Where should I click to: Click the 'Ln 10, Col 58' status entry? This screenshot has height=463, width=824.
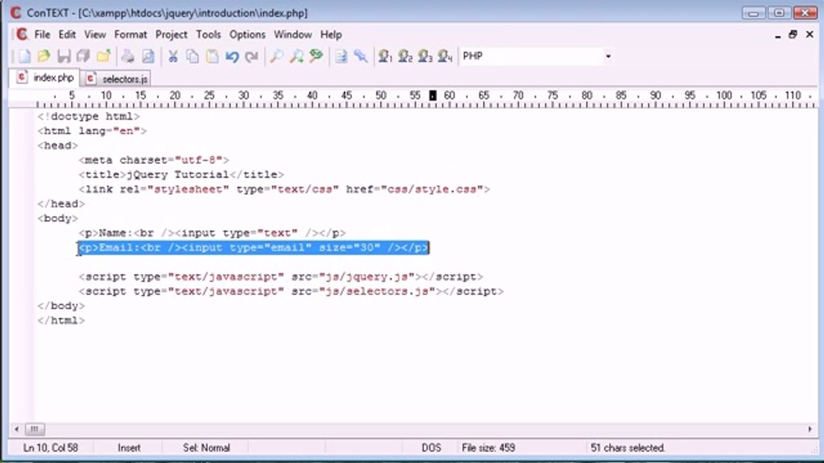pos(51,448)
